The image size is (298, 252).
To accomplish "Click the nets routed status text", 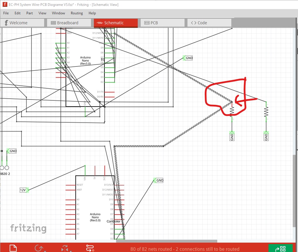I will pyautogui.click(x=185, y=249).
